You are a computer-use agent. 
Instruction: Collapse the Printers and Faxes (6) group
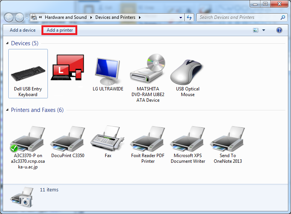pos(7,110)
